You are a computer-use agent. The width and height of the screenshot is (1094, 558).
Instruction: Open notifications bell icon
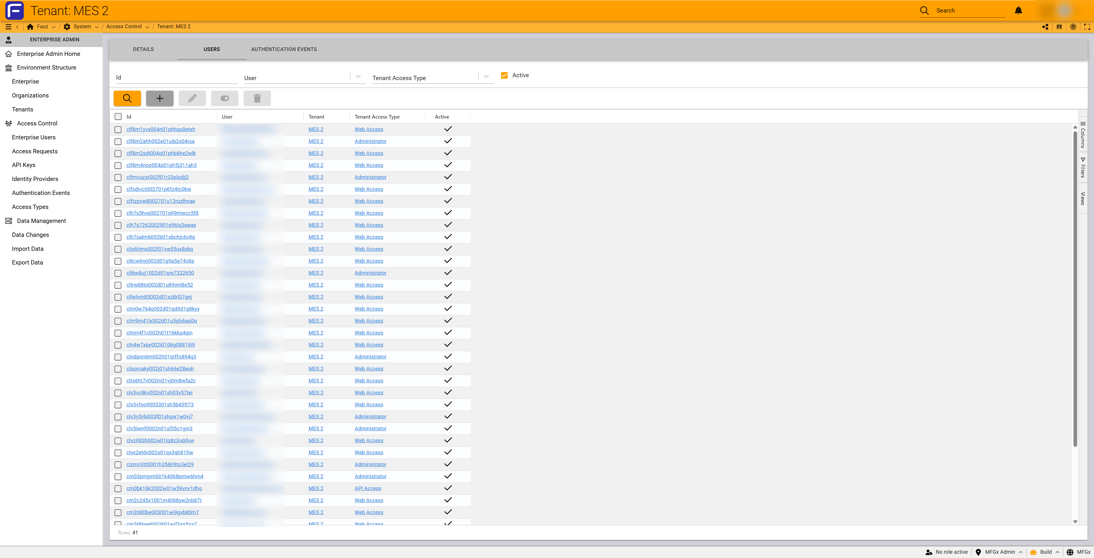tap(1019, 11)
